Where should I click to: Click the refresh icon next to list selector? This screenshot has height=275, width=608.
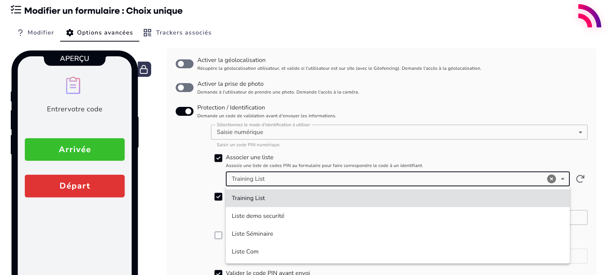(580, 179)
